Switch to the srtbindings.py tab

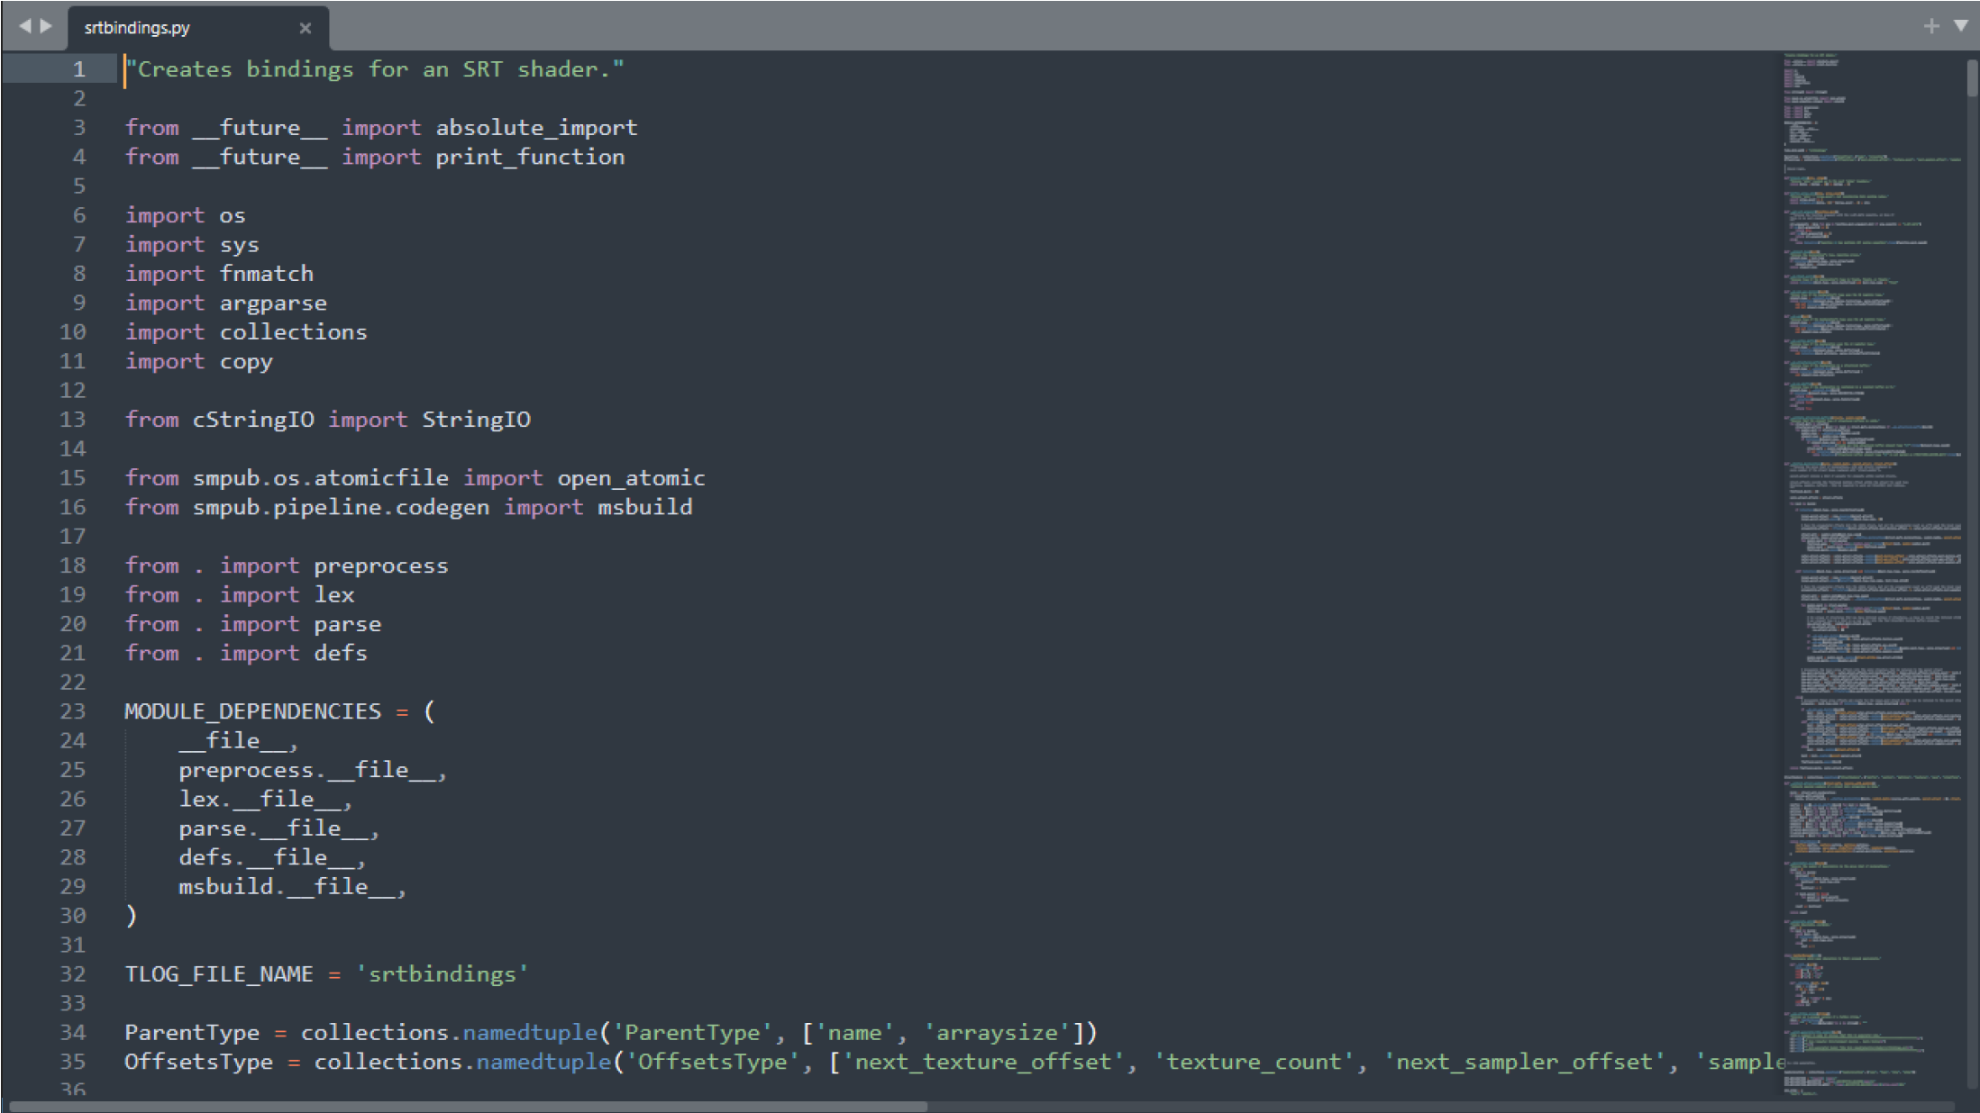(138, 28)
